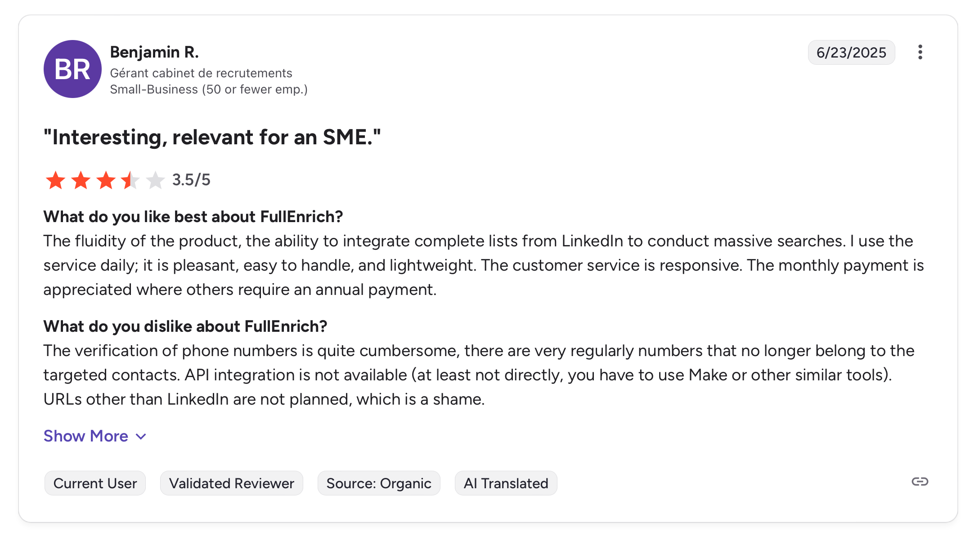Copy review link via chain icon
This screenshot has height=535, width=970.
coord(920,482)
